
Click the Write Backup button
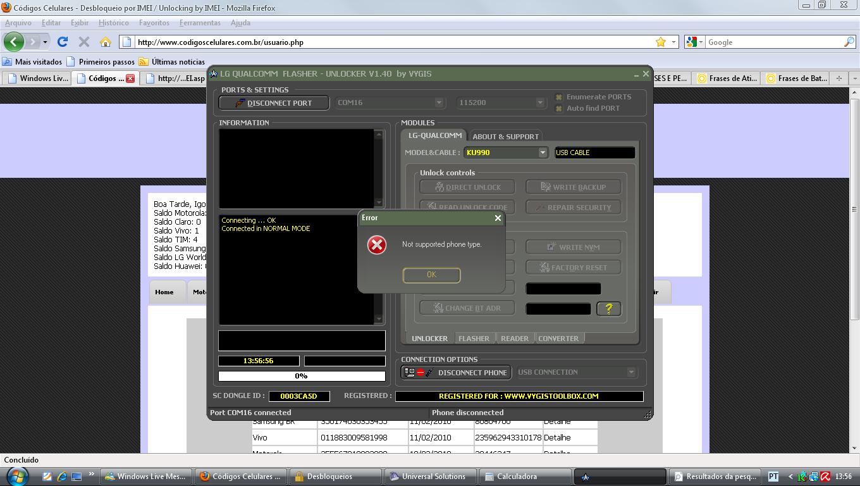pyautogui.click(x=573, y=187)
